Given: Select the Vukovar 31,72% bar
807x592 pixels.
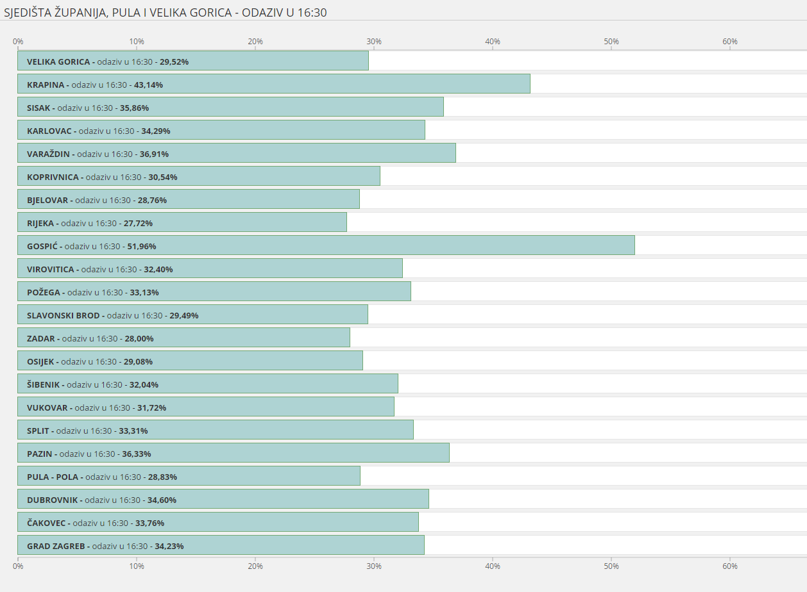Looking at the screenshot, I should [206, 407].
